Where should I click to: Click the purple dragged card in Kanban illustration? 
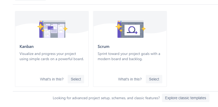[50, 28]
